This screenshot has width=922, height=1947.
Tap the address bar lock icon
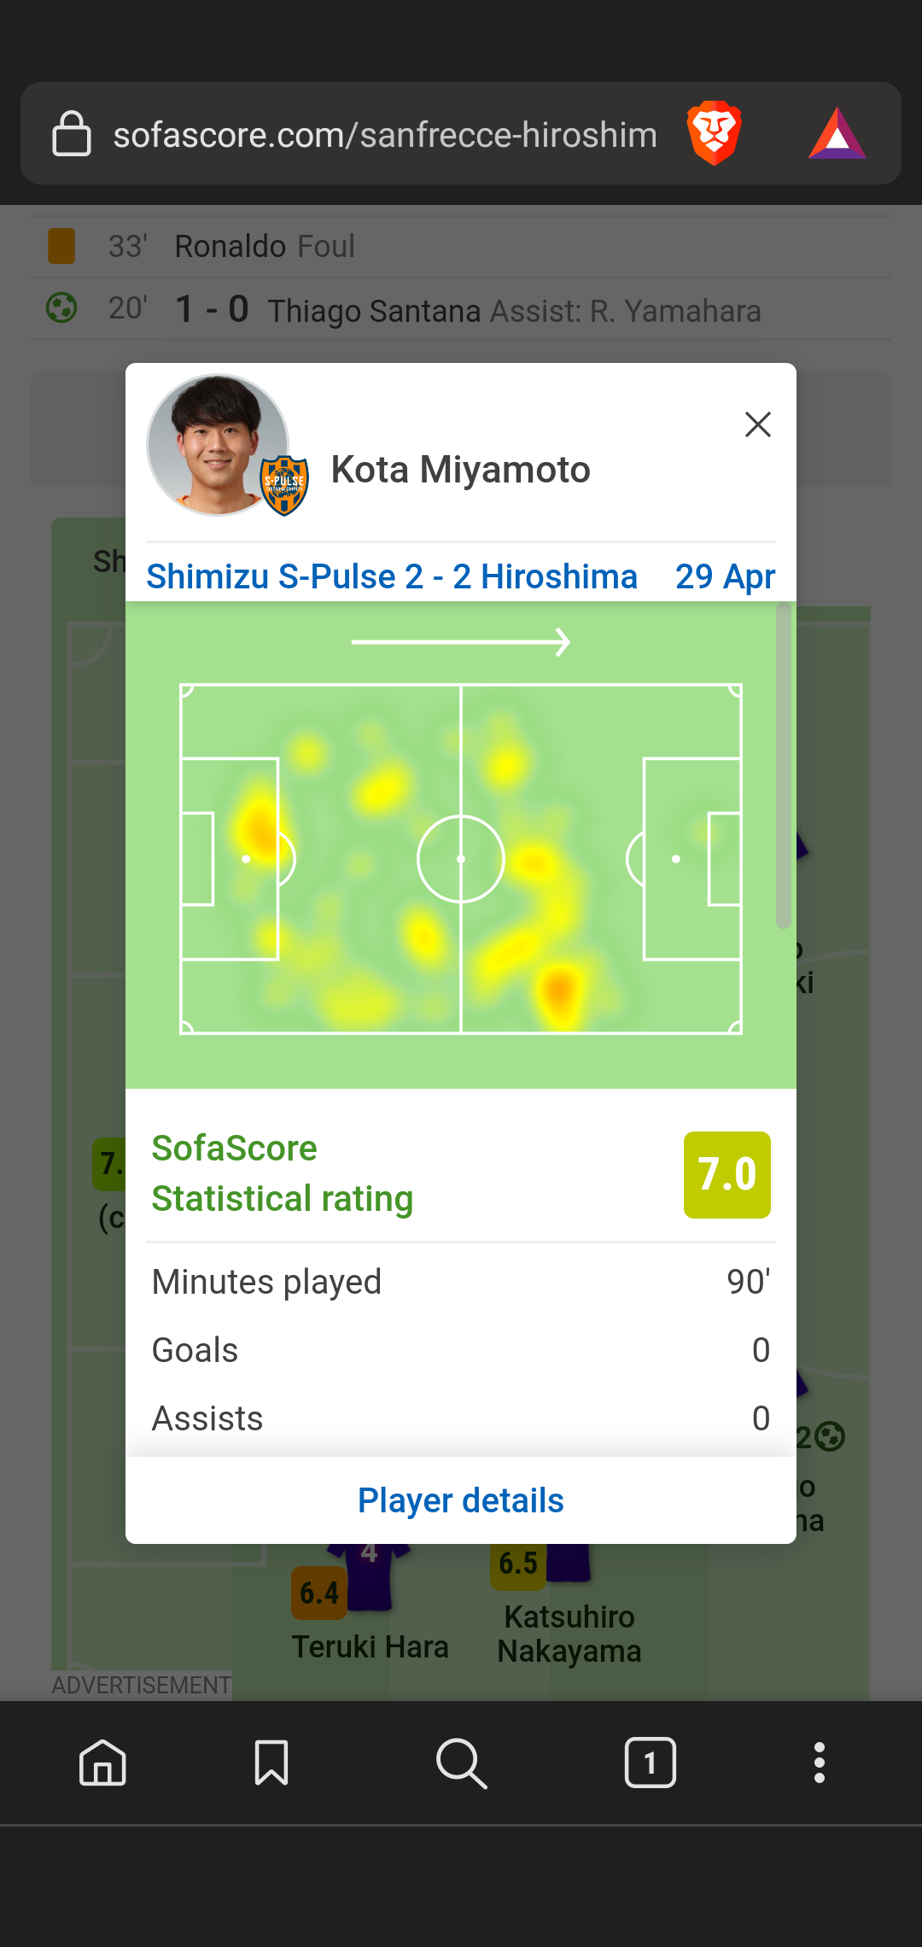(72, 134)
